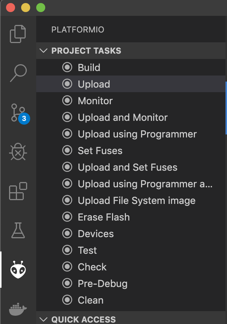Screen dimensions: 227x324
Task: Run Upload File System image task
Action: [131, 200]
